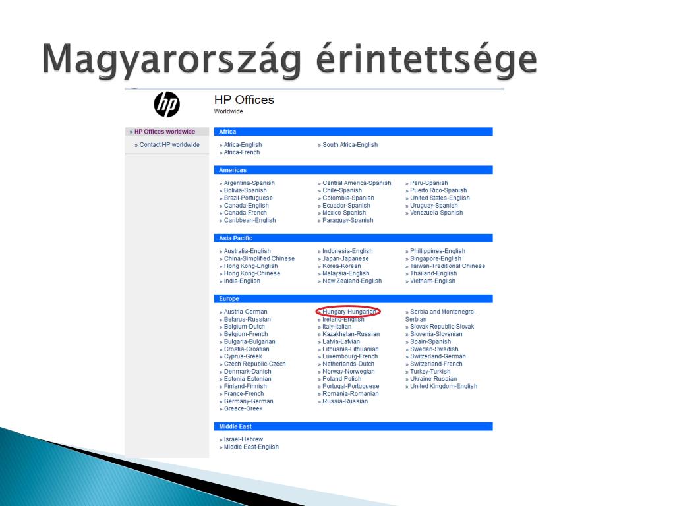Select Poland-Polish link
675x506 pixels.
coord(342,379)
